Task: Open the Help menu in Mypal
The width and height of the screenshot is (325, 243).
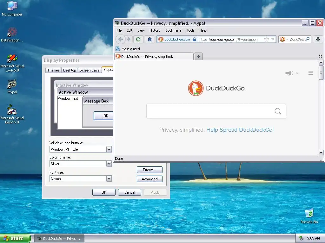Action: click(203, 30)
